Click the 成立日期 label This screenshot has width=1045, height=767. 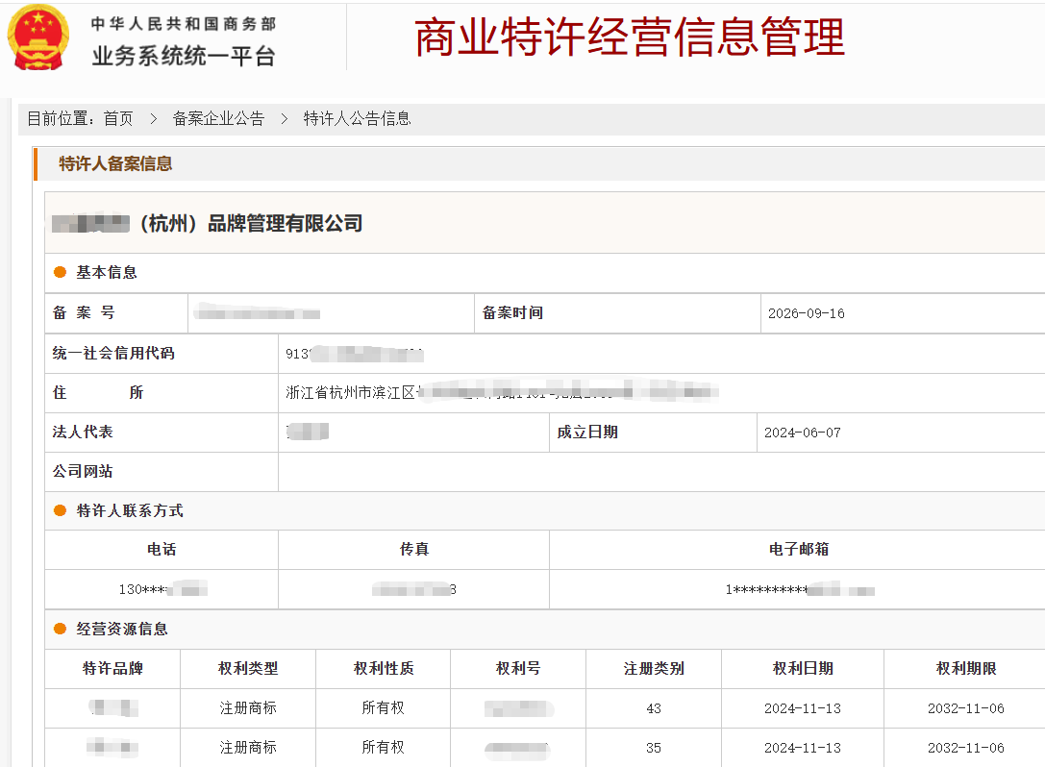pyautogui.click(x=587, y=432)
